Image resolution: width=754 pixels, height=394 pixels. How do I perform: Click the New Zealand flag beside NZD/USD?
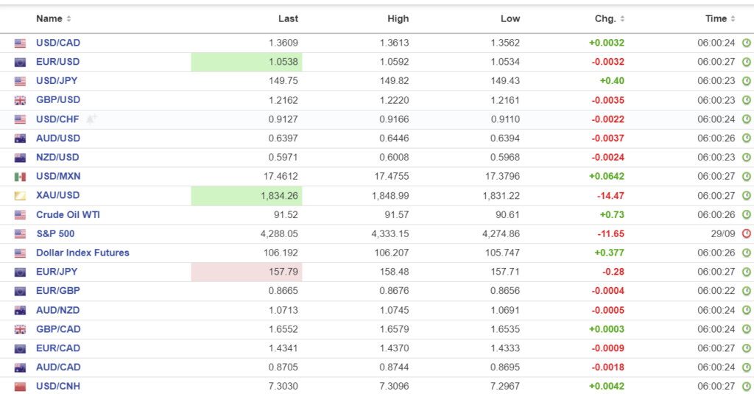click(20, 158)
